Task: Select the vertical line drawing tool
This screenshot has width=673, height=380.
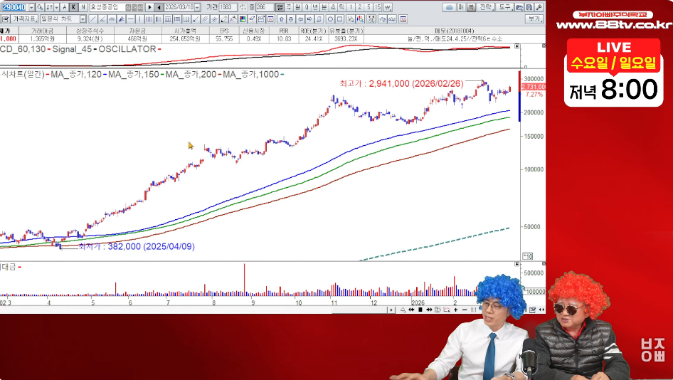Action: (140, 19)
